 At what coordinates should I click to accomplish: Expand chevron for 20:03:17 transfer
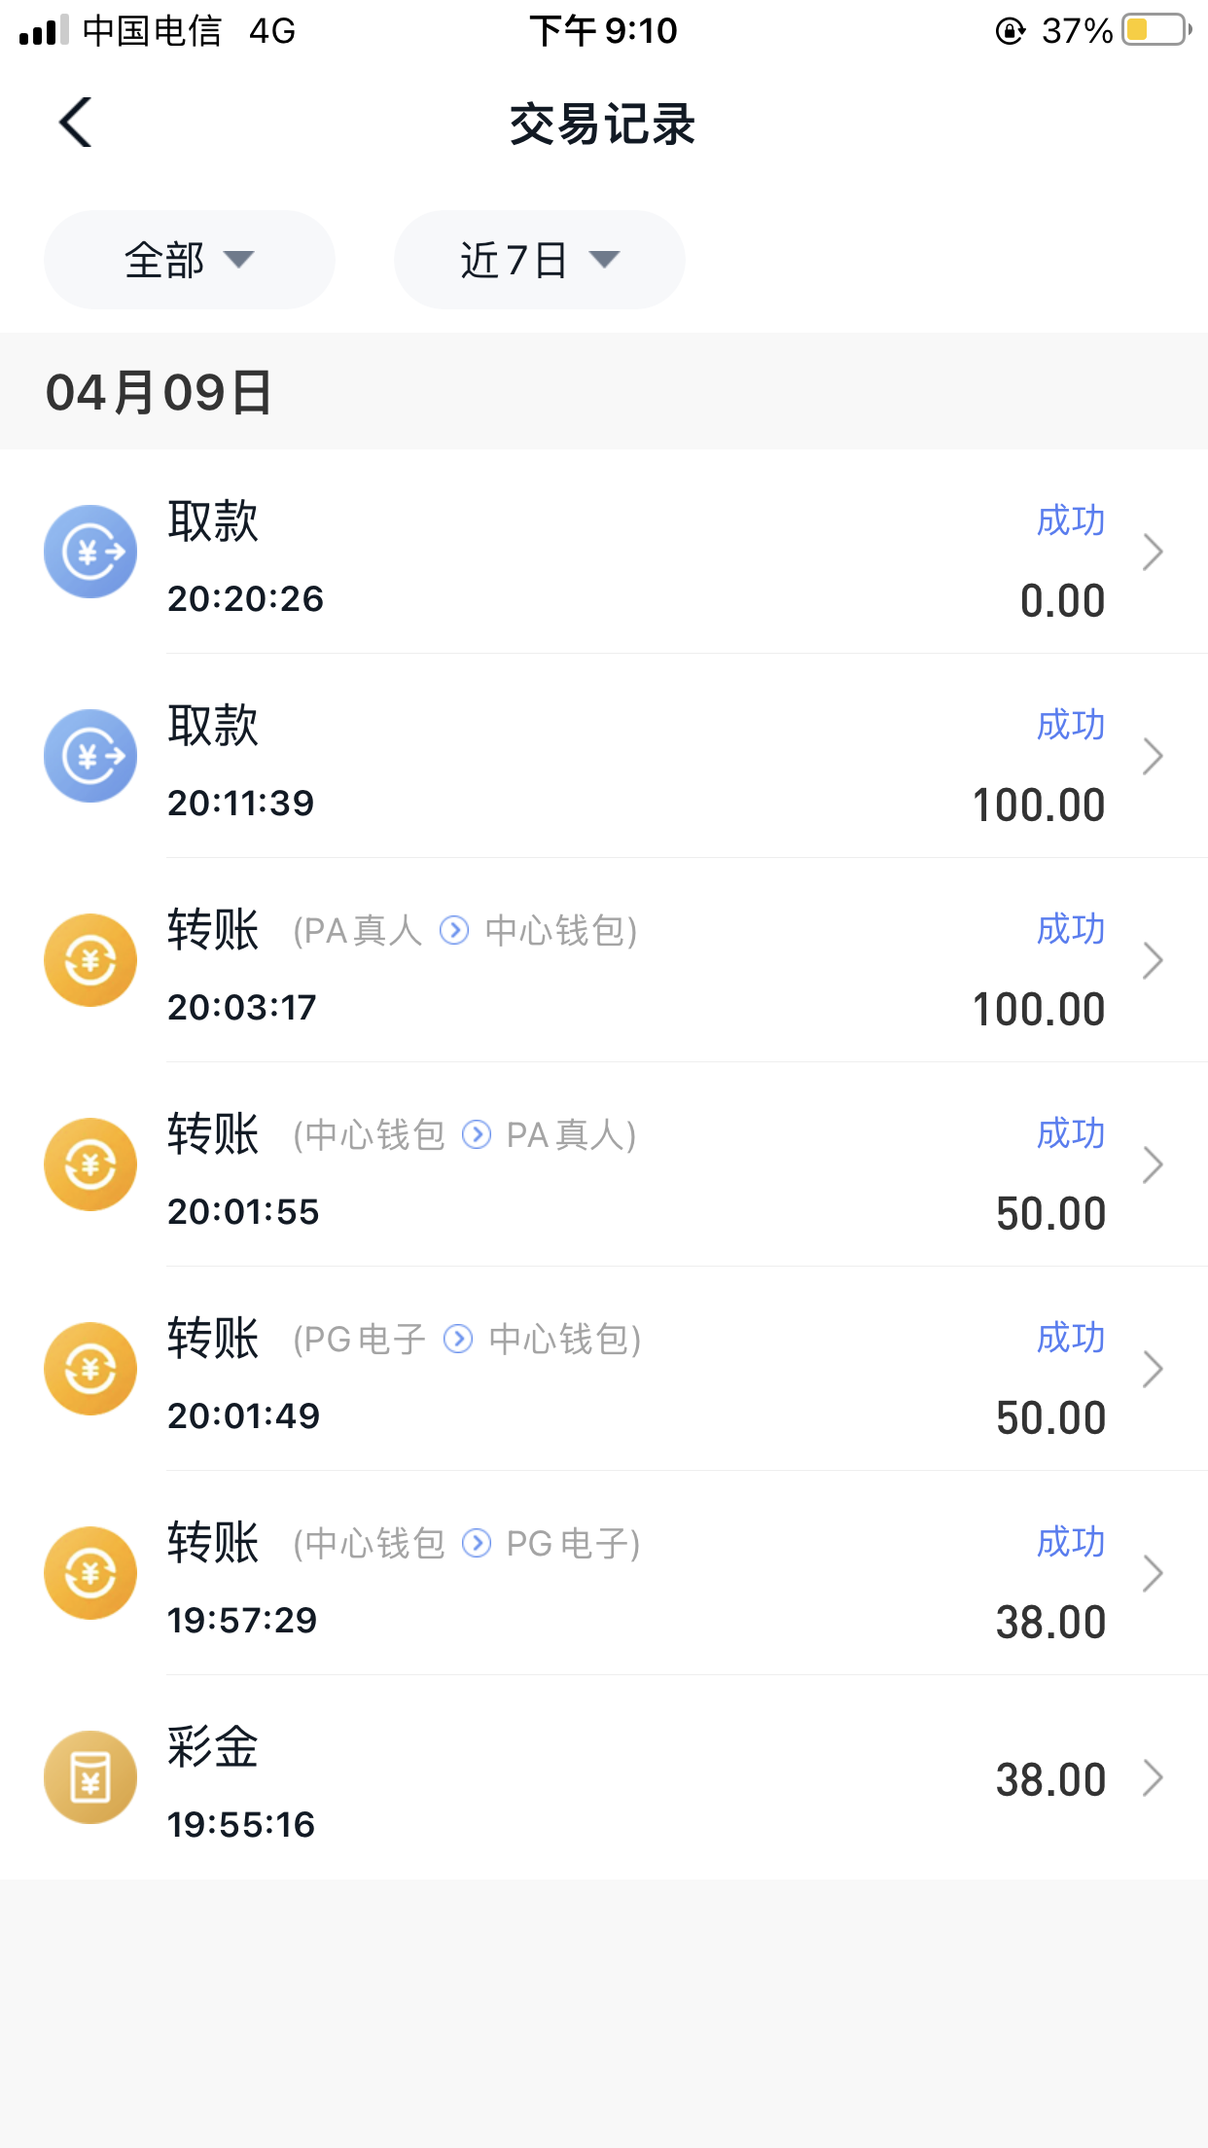[x=1153, y=960]
